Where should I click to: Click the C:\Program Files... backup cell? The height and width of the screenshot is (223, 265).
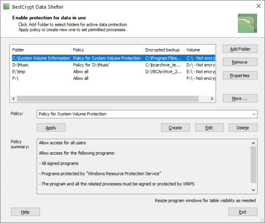click(163, 58)
